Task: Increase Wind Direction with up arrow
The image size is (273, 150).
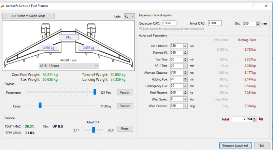Action: (x=185, y=105)
